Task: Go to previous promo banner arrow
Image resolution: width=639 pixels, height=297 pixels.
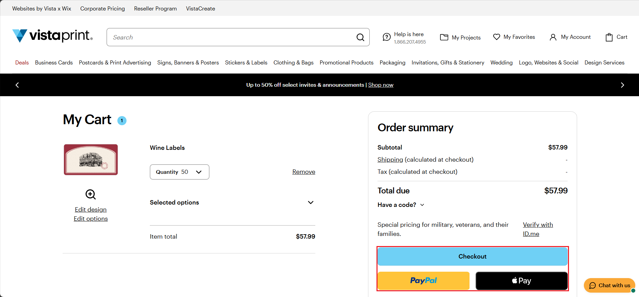Action: [x=17, y=85]
